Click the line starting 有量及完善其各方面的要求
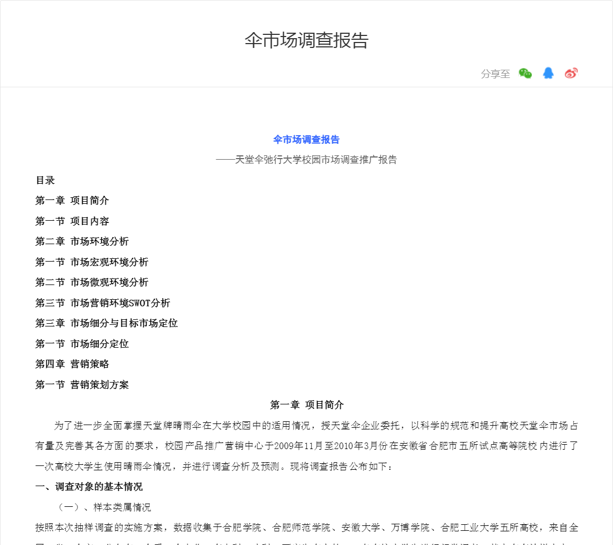Viewport: 613px width, 545px height. pyautogui.click(x=306, y=446)
